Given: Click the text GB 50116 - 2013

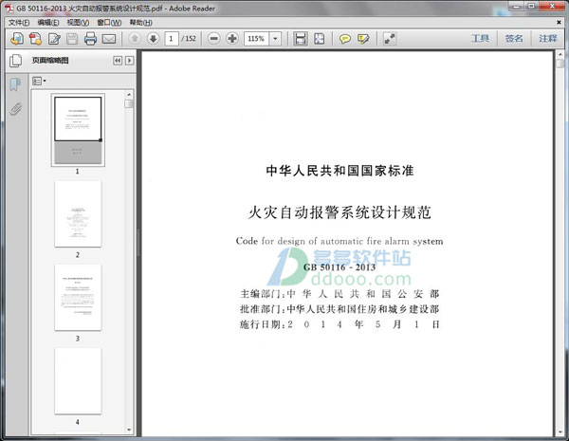Looking at the screenshot, I should [x=340, y=267].
